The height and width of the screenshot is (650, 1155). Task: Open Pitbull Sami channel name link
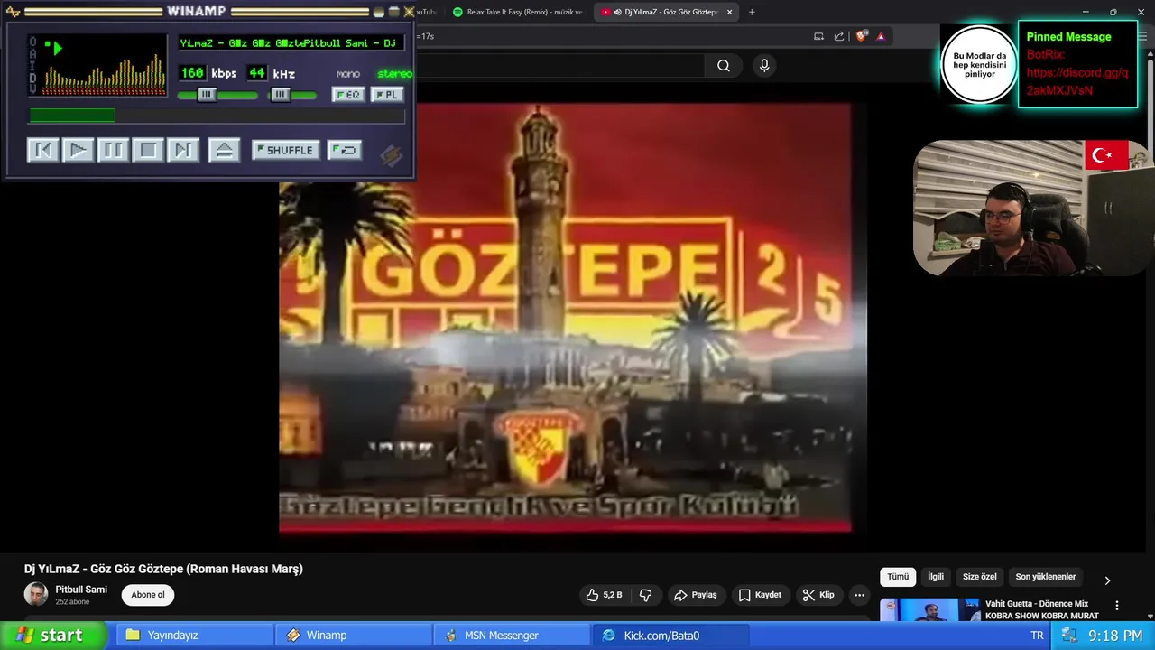coord(81,590)
